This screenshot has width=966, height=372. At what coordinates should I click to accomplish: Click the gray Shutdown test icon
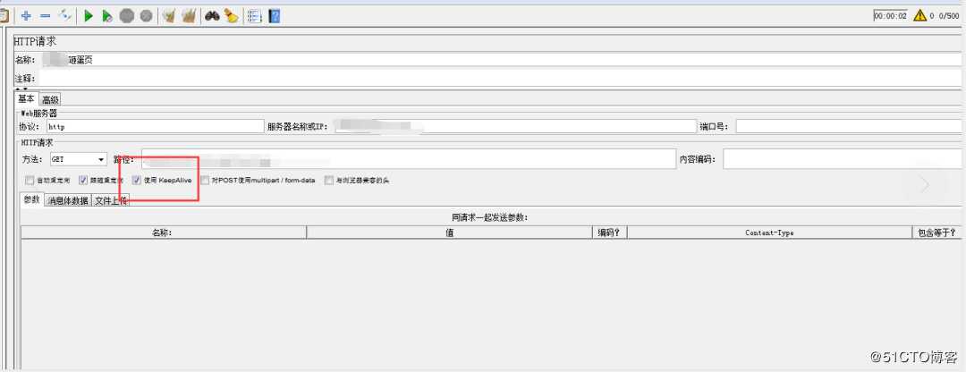[x=146, y=16]
